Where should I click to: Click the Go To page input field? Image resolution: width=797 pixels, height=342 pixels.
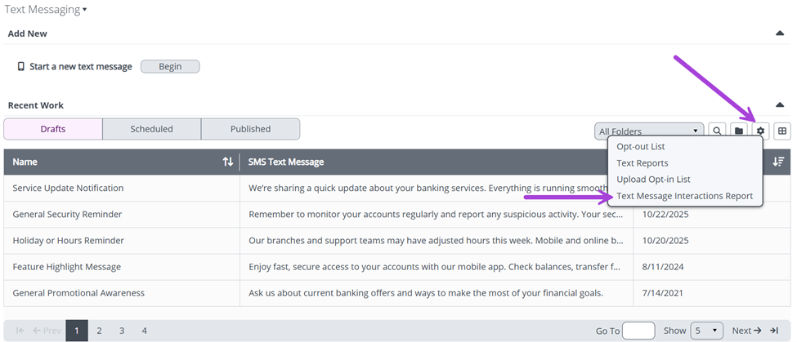(638, 331)
